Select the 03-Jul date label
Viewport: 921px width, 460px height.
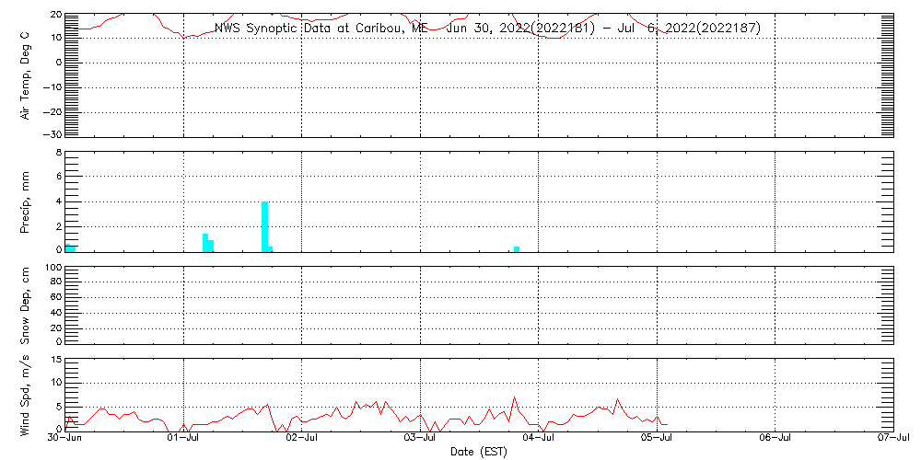(421, 440)
